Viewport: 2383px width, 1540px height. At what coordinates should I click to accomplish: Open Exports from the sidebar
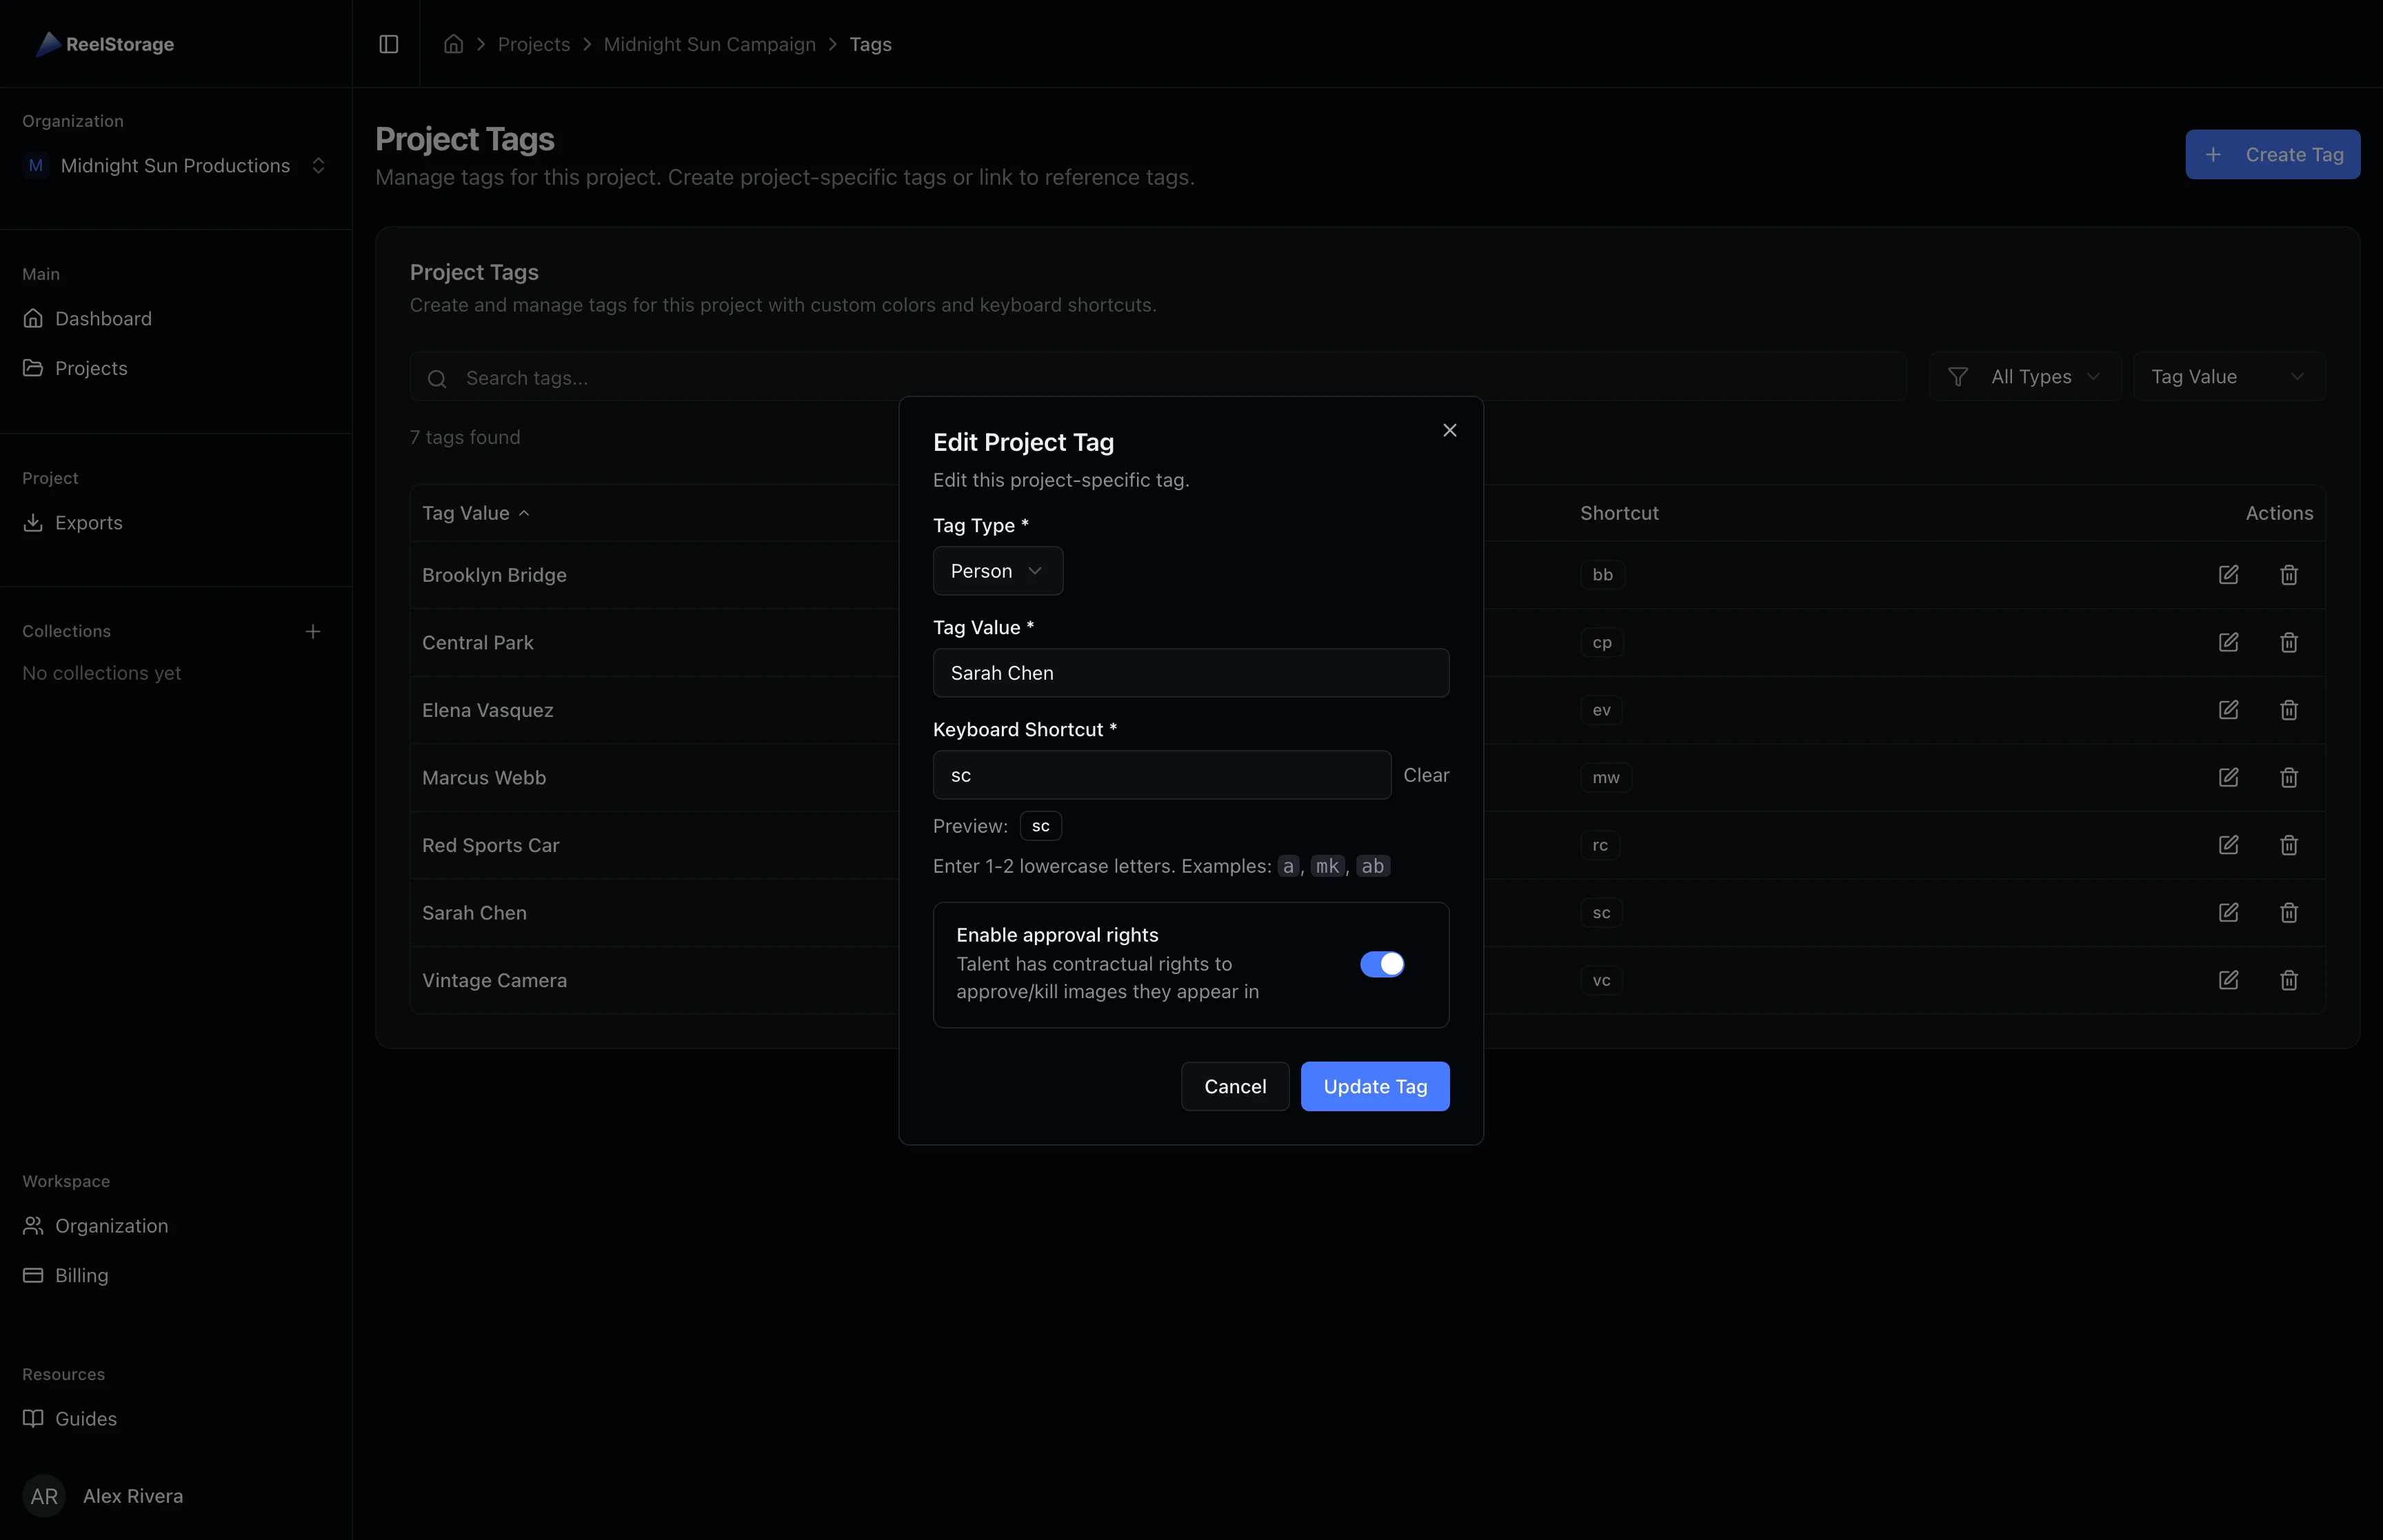[x=88, y=522]
